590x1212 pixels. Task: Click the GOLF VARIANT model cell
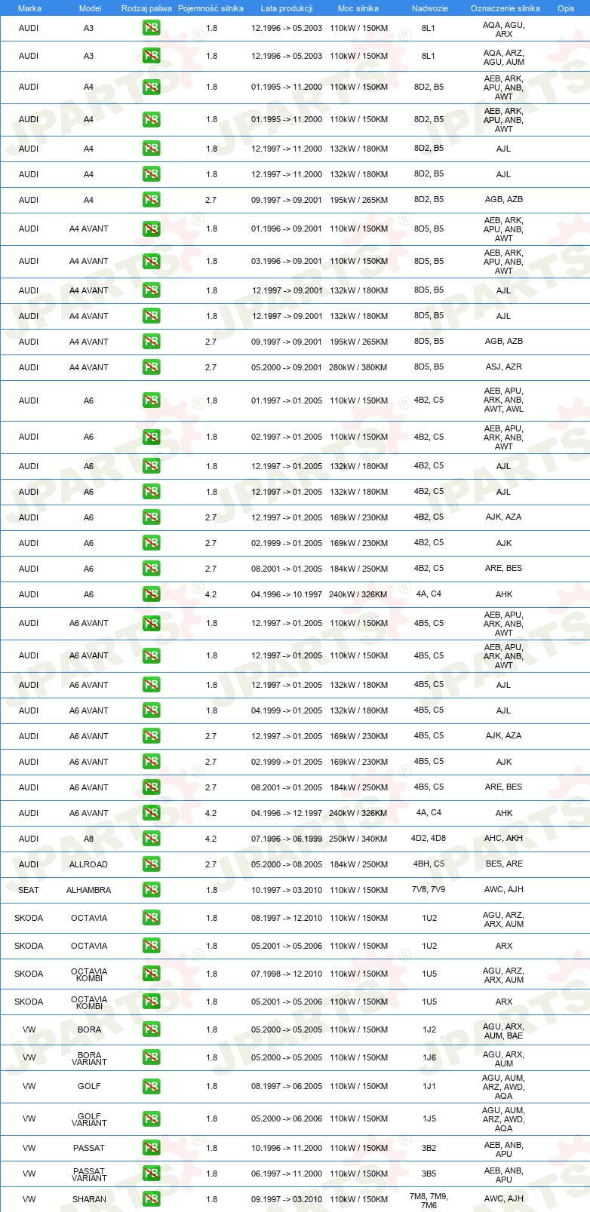[x=89, y=1120]
